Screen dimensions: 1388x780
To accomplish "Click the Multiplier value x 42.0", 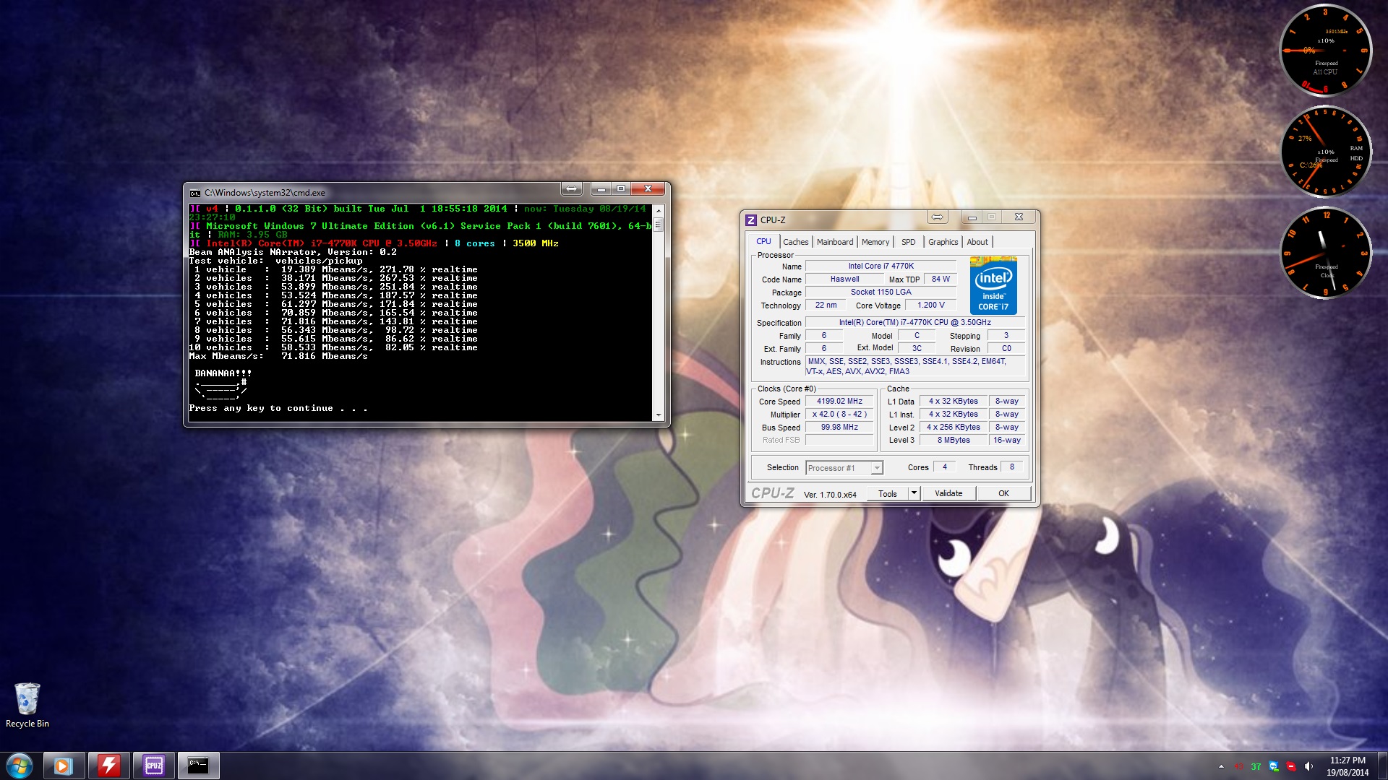I will [839, 415].
